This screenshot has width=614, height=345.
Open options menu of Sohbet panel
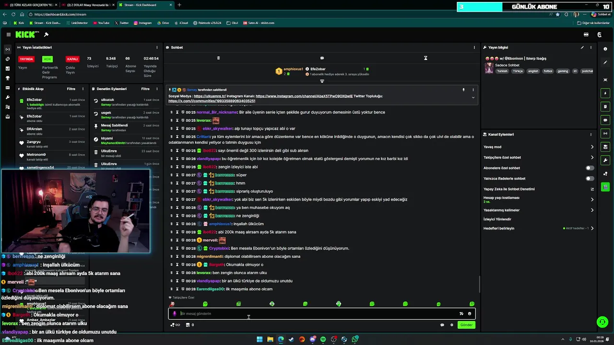pyautogui.click(x=474, y=47)
